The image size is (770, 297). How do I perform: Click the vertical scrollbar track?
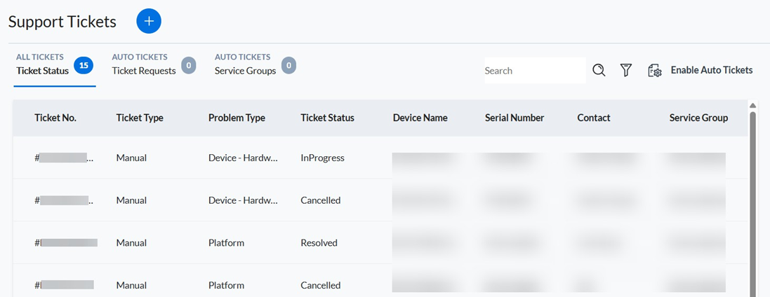point(753,203)
